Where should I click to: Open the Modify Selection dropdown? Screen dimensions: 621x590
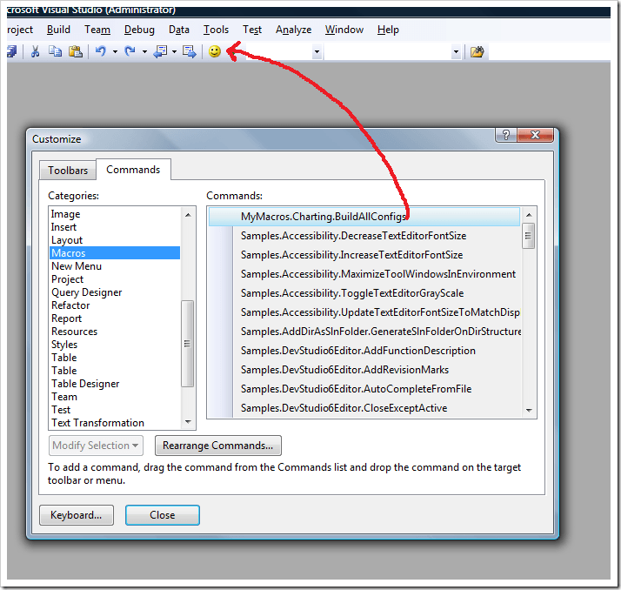click(96, 446)
